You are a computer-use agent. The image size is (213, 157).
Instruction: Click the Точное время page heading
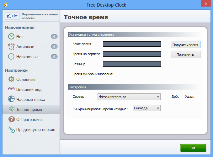tap(86, 17)
